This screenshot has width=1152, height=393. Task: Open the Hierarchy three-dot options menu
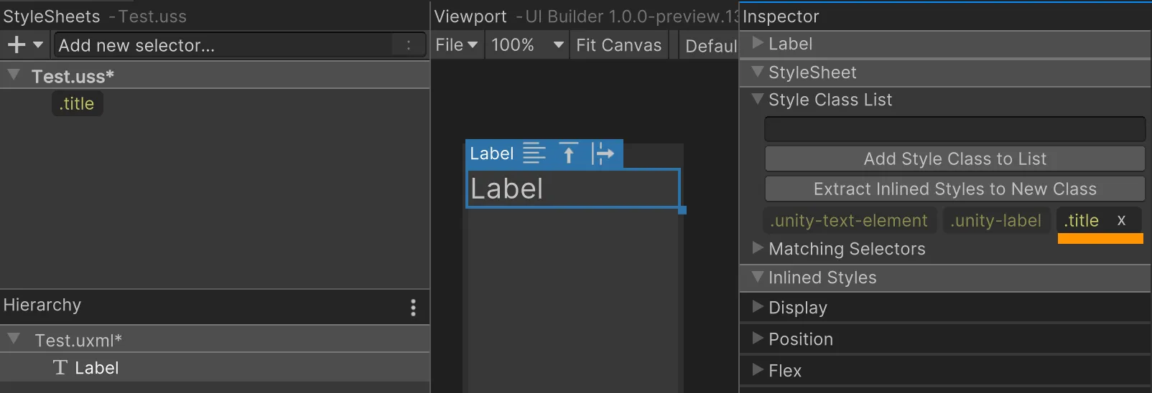coord(413,308)
